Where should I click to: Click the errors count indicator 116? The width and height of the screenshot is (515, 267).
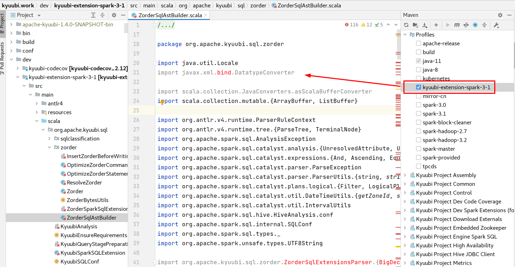tap(352, 25)
